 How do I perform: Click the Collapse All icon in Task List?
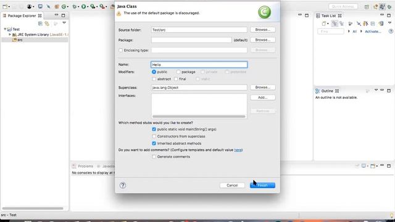(373, 23)
